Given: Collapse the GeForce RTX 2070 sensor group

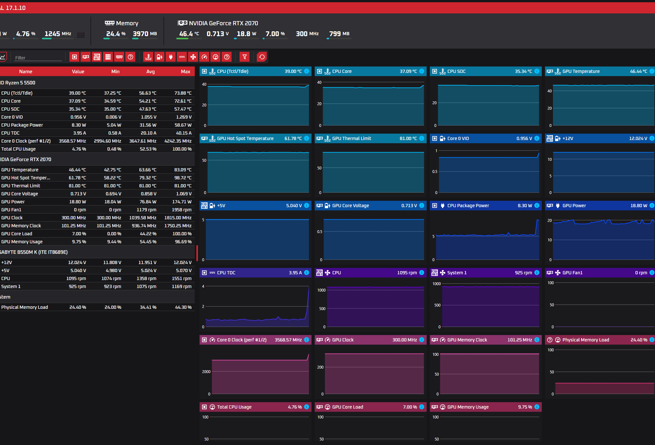Looking at the screenshot, I should (x=97, y=159).
